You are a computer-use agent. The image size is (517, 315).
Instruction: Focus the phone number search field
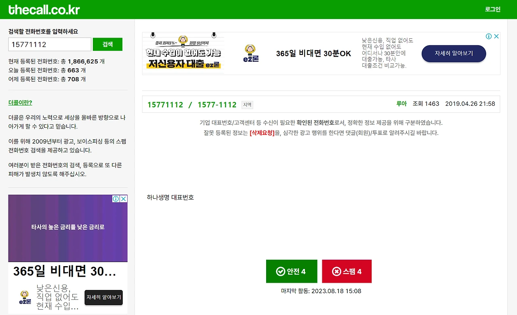50,44
